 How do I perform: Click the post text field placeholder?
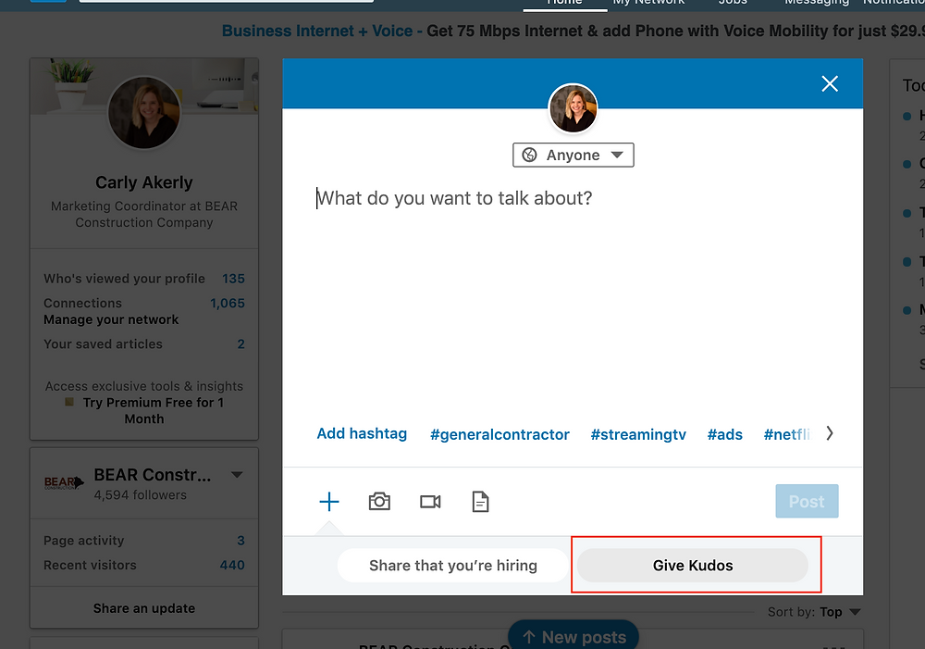(454, 198)
